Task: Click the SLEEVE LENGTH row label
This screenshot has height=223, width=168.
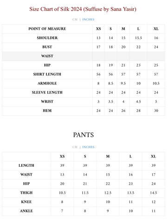Action: pyautogui.click(x=47, y=92)
